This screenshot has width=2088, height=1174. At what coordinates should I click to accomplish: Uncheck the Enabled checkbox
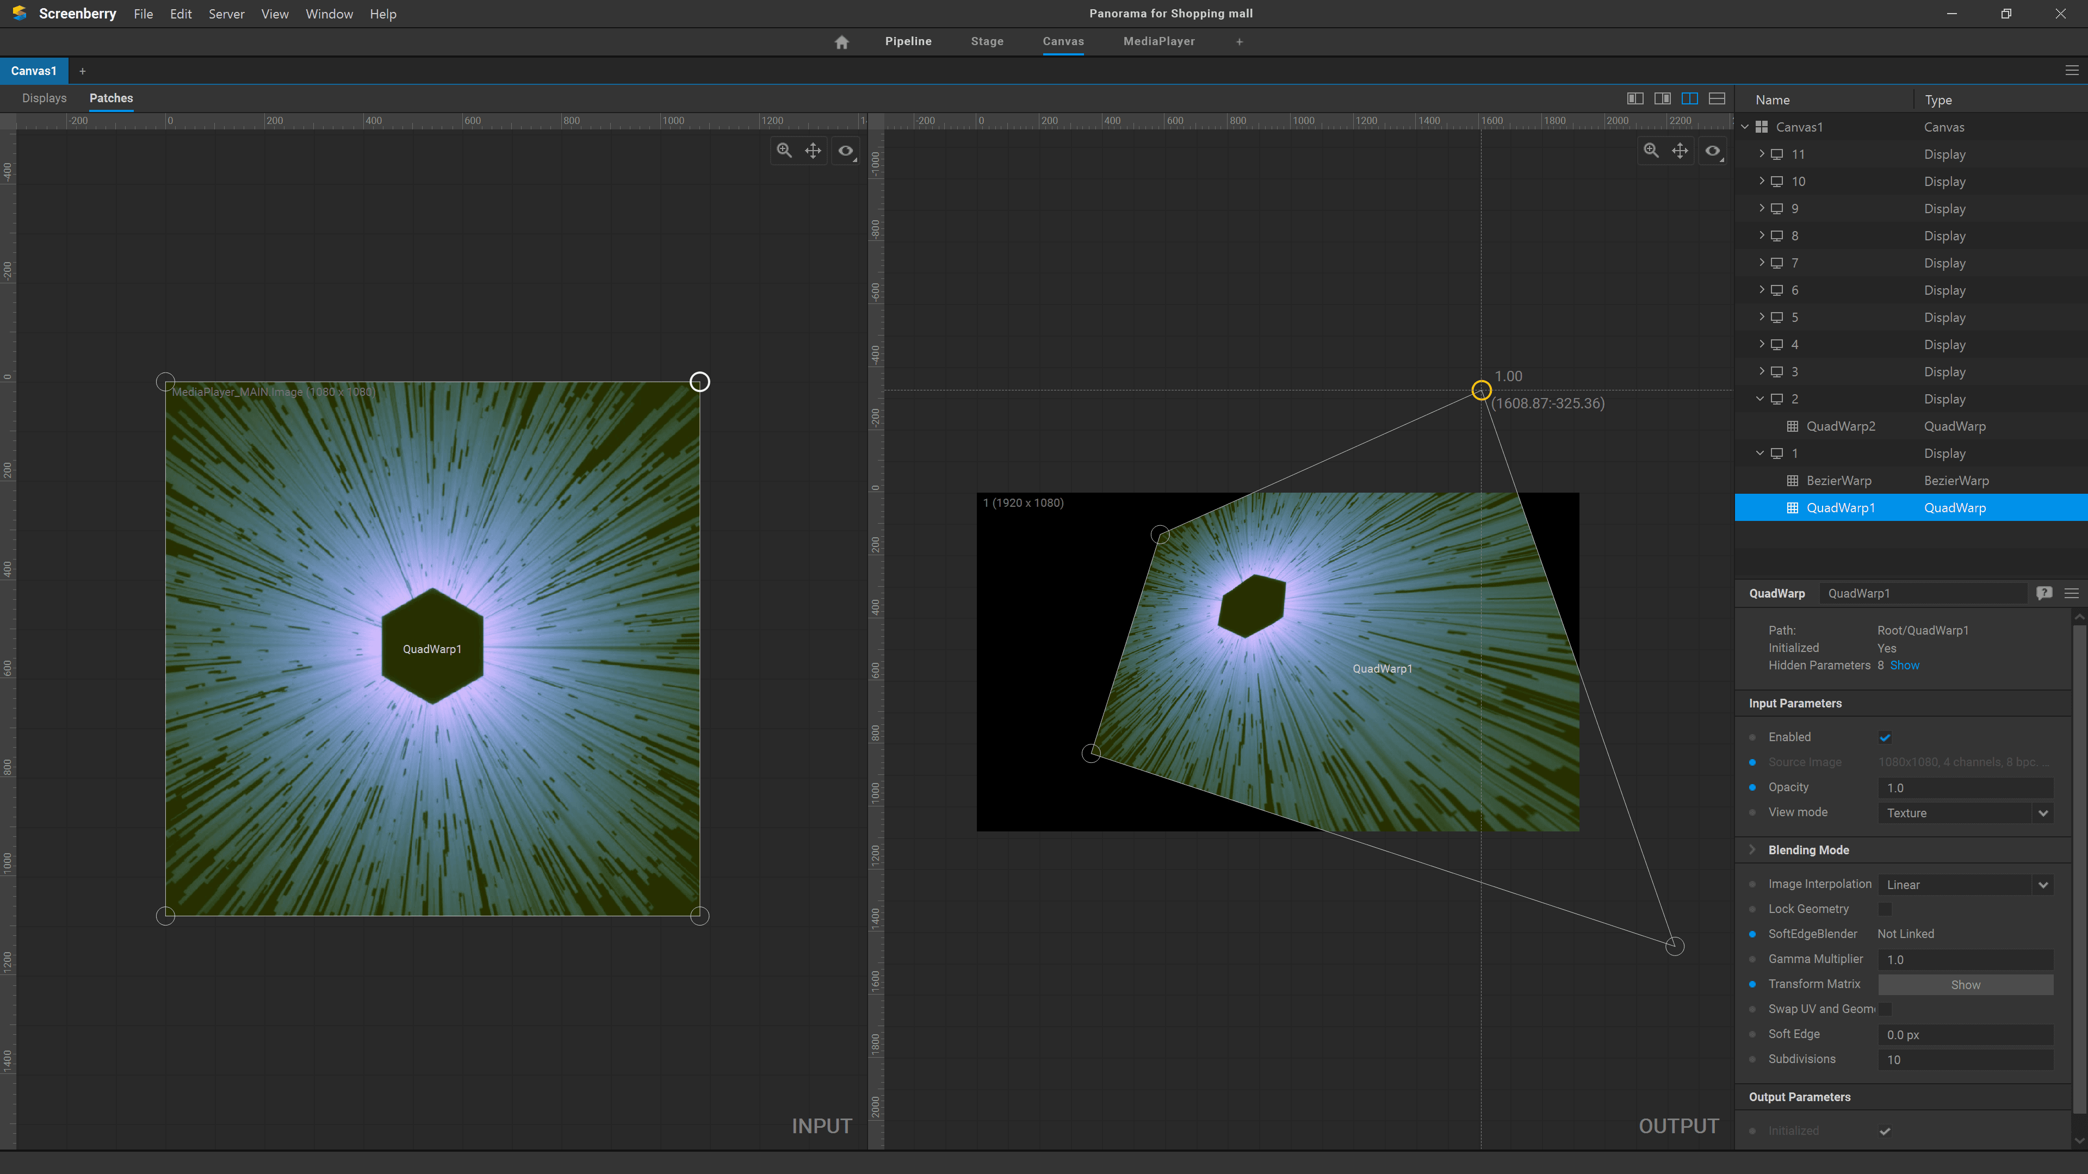(x=1885, y=737)
